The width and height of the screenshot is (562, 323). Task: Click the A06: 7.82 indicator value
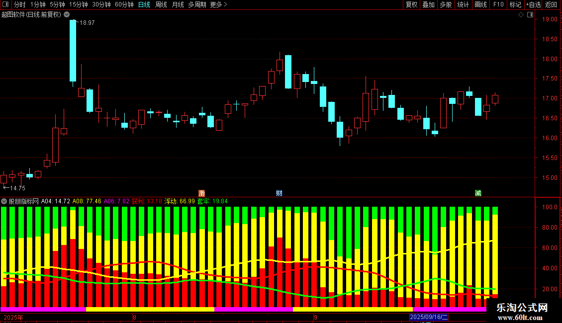[116, 201]
